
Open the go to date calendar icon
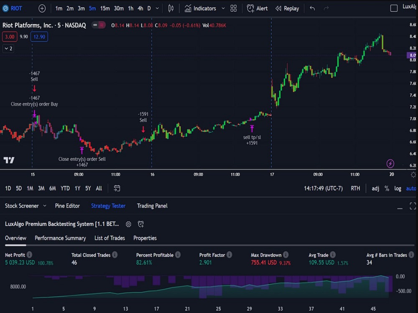pyautogui.click(x=117, y=189)
